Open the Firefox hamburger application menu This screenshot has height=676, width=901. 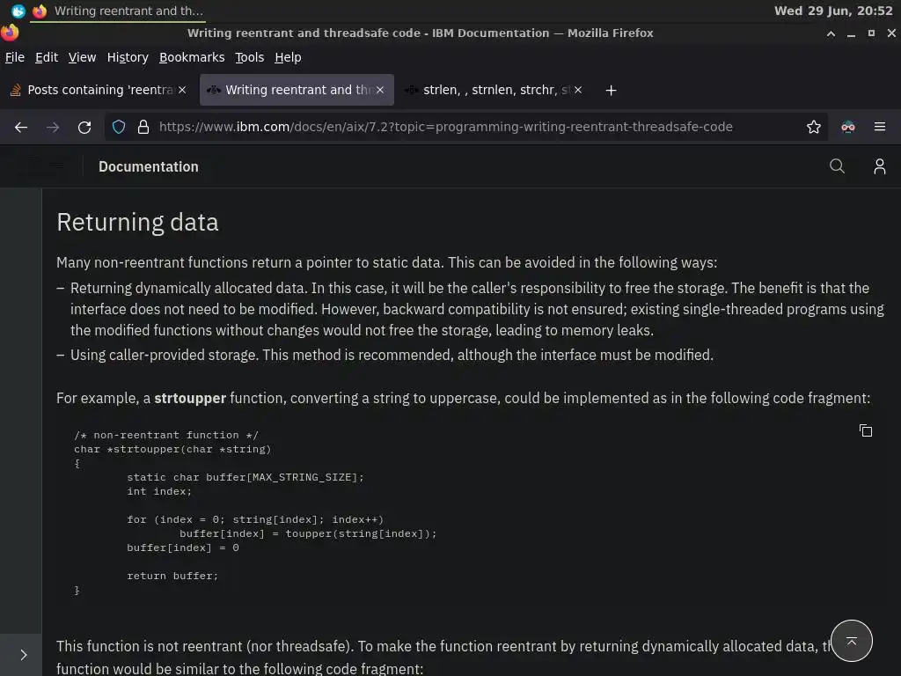[879, 127]
